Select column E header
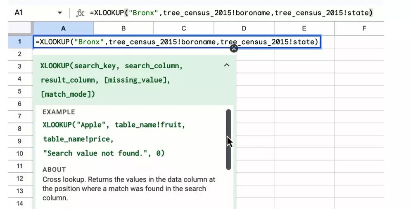 pos(304,28)
